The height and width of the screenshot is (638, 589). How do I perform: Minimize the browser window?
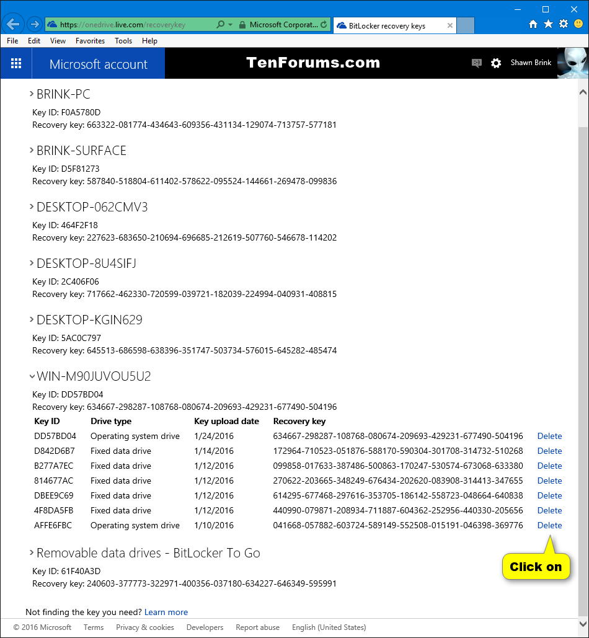[x=518, y=9]
